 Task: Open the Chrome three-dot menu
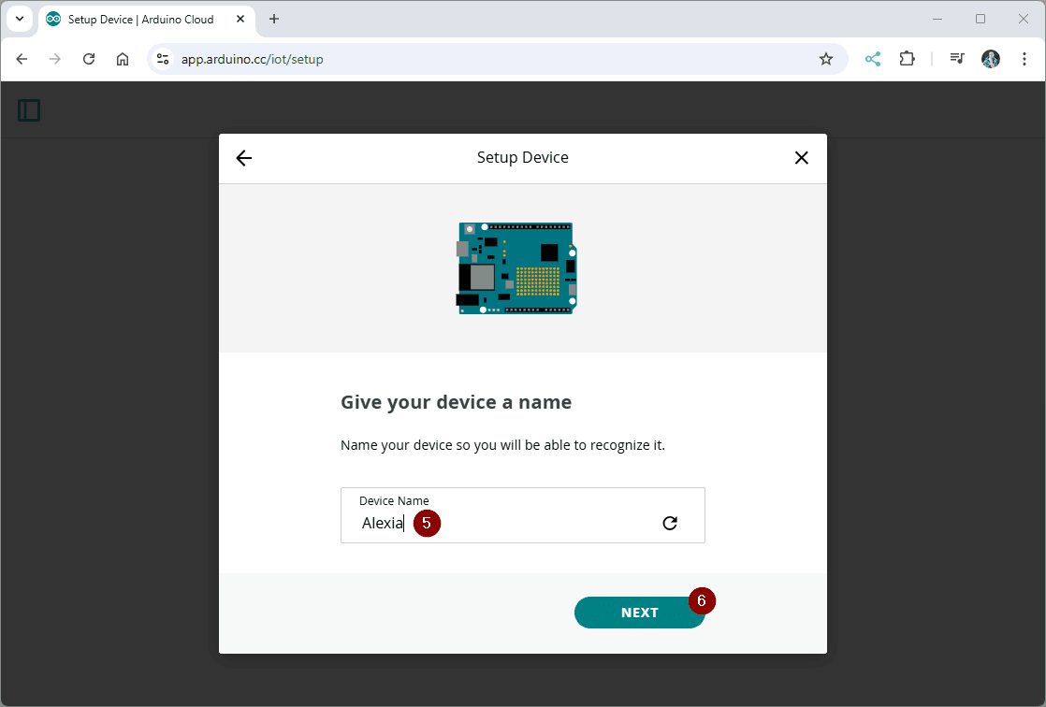(1023, 59)
